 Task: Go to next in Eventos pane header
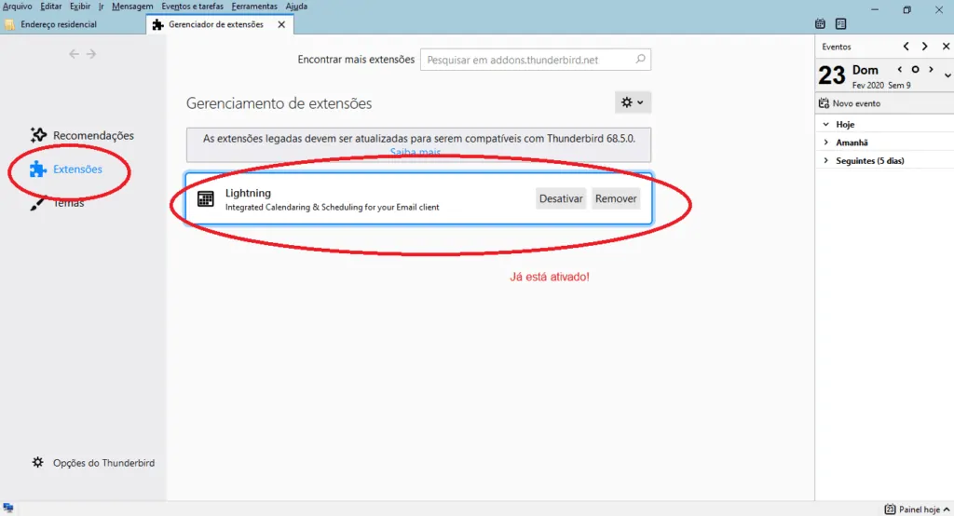point(925,47)
